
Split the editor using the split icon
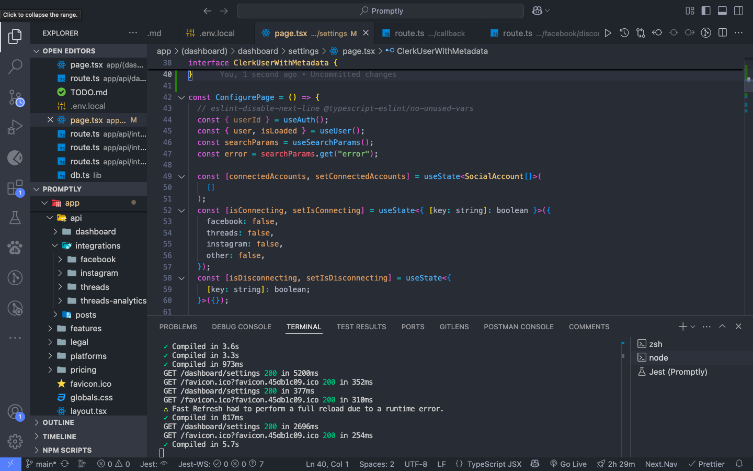pos(722,32)
